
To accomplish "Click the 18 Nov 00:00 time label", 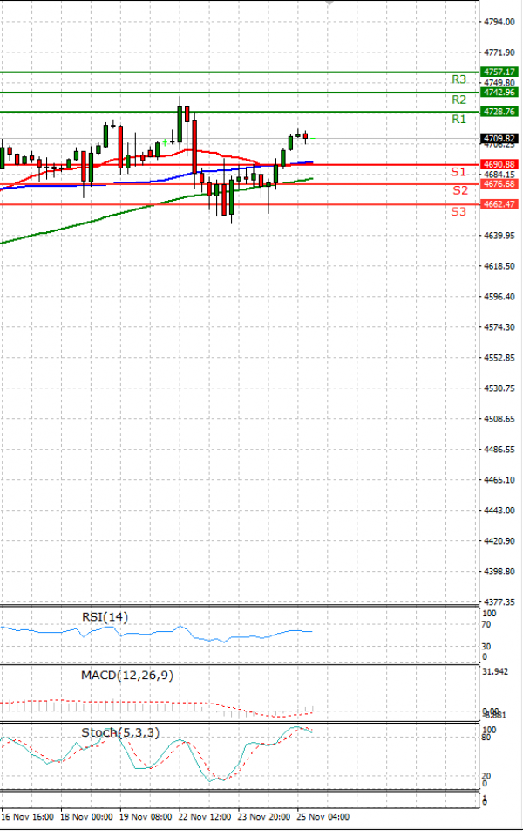I will pyautogui.click(x=86, y=817).
